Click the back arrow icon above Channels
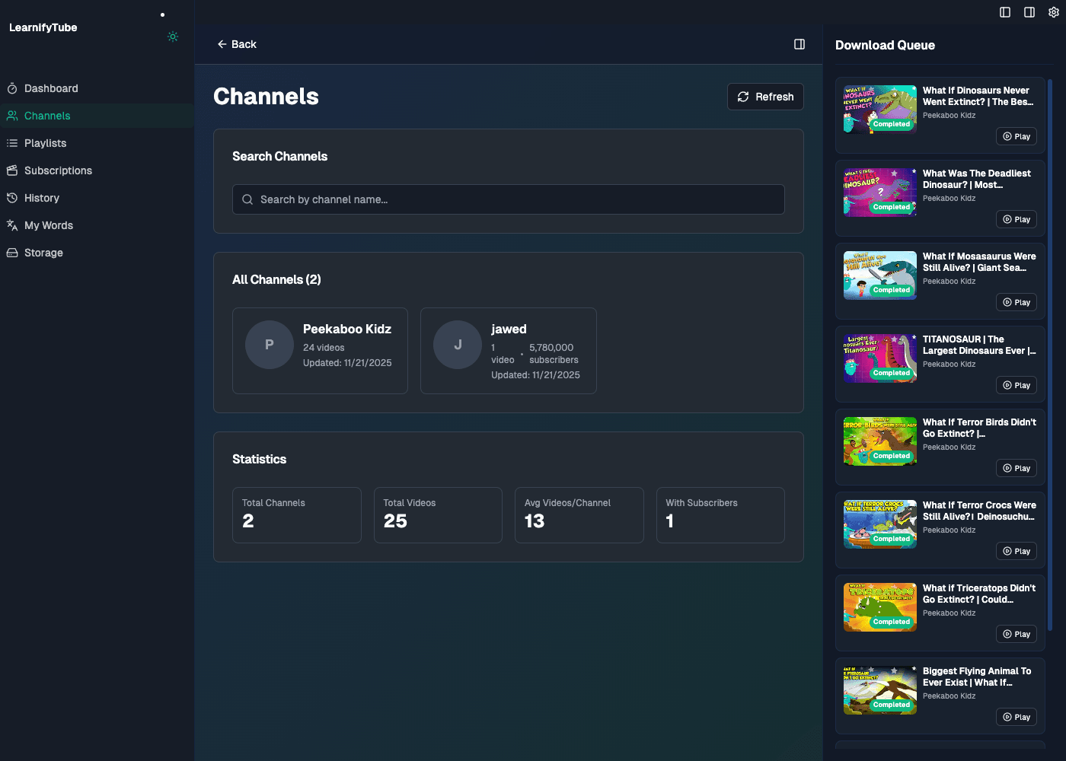1066x761 pixels. click(222, 44)
